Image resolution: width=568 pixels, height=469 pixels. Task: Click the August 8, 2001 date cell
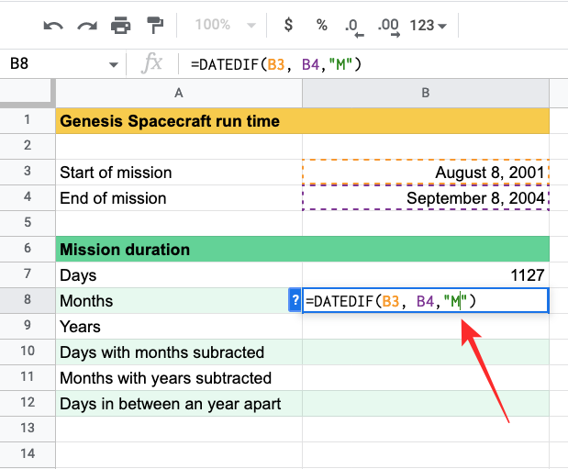tap(426, 173)
